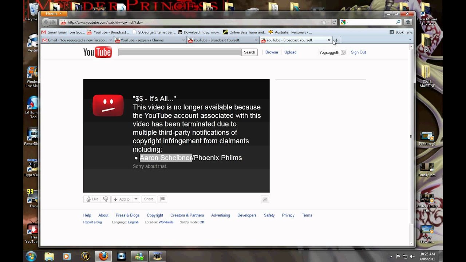Toggle the Safety mode: Off setting

[x=192, y=222]
